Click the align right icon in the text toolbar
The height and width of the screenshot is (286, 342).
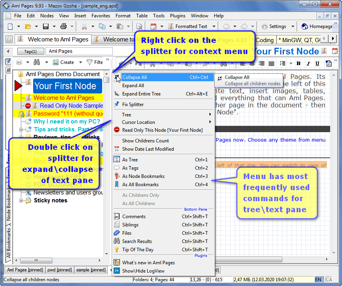pyautogui.click(x=262, y=64)
